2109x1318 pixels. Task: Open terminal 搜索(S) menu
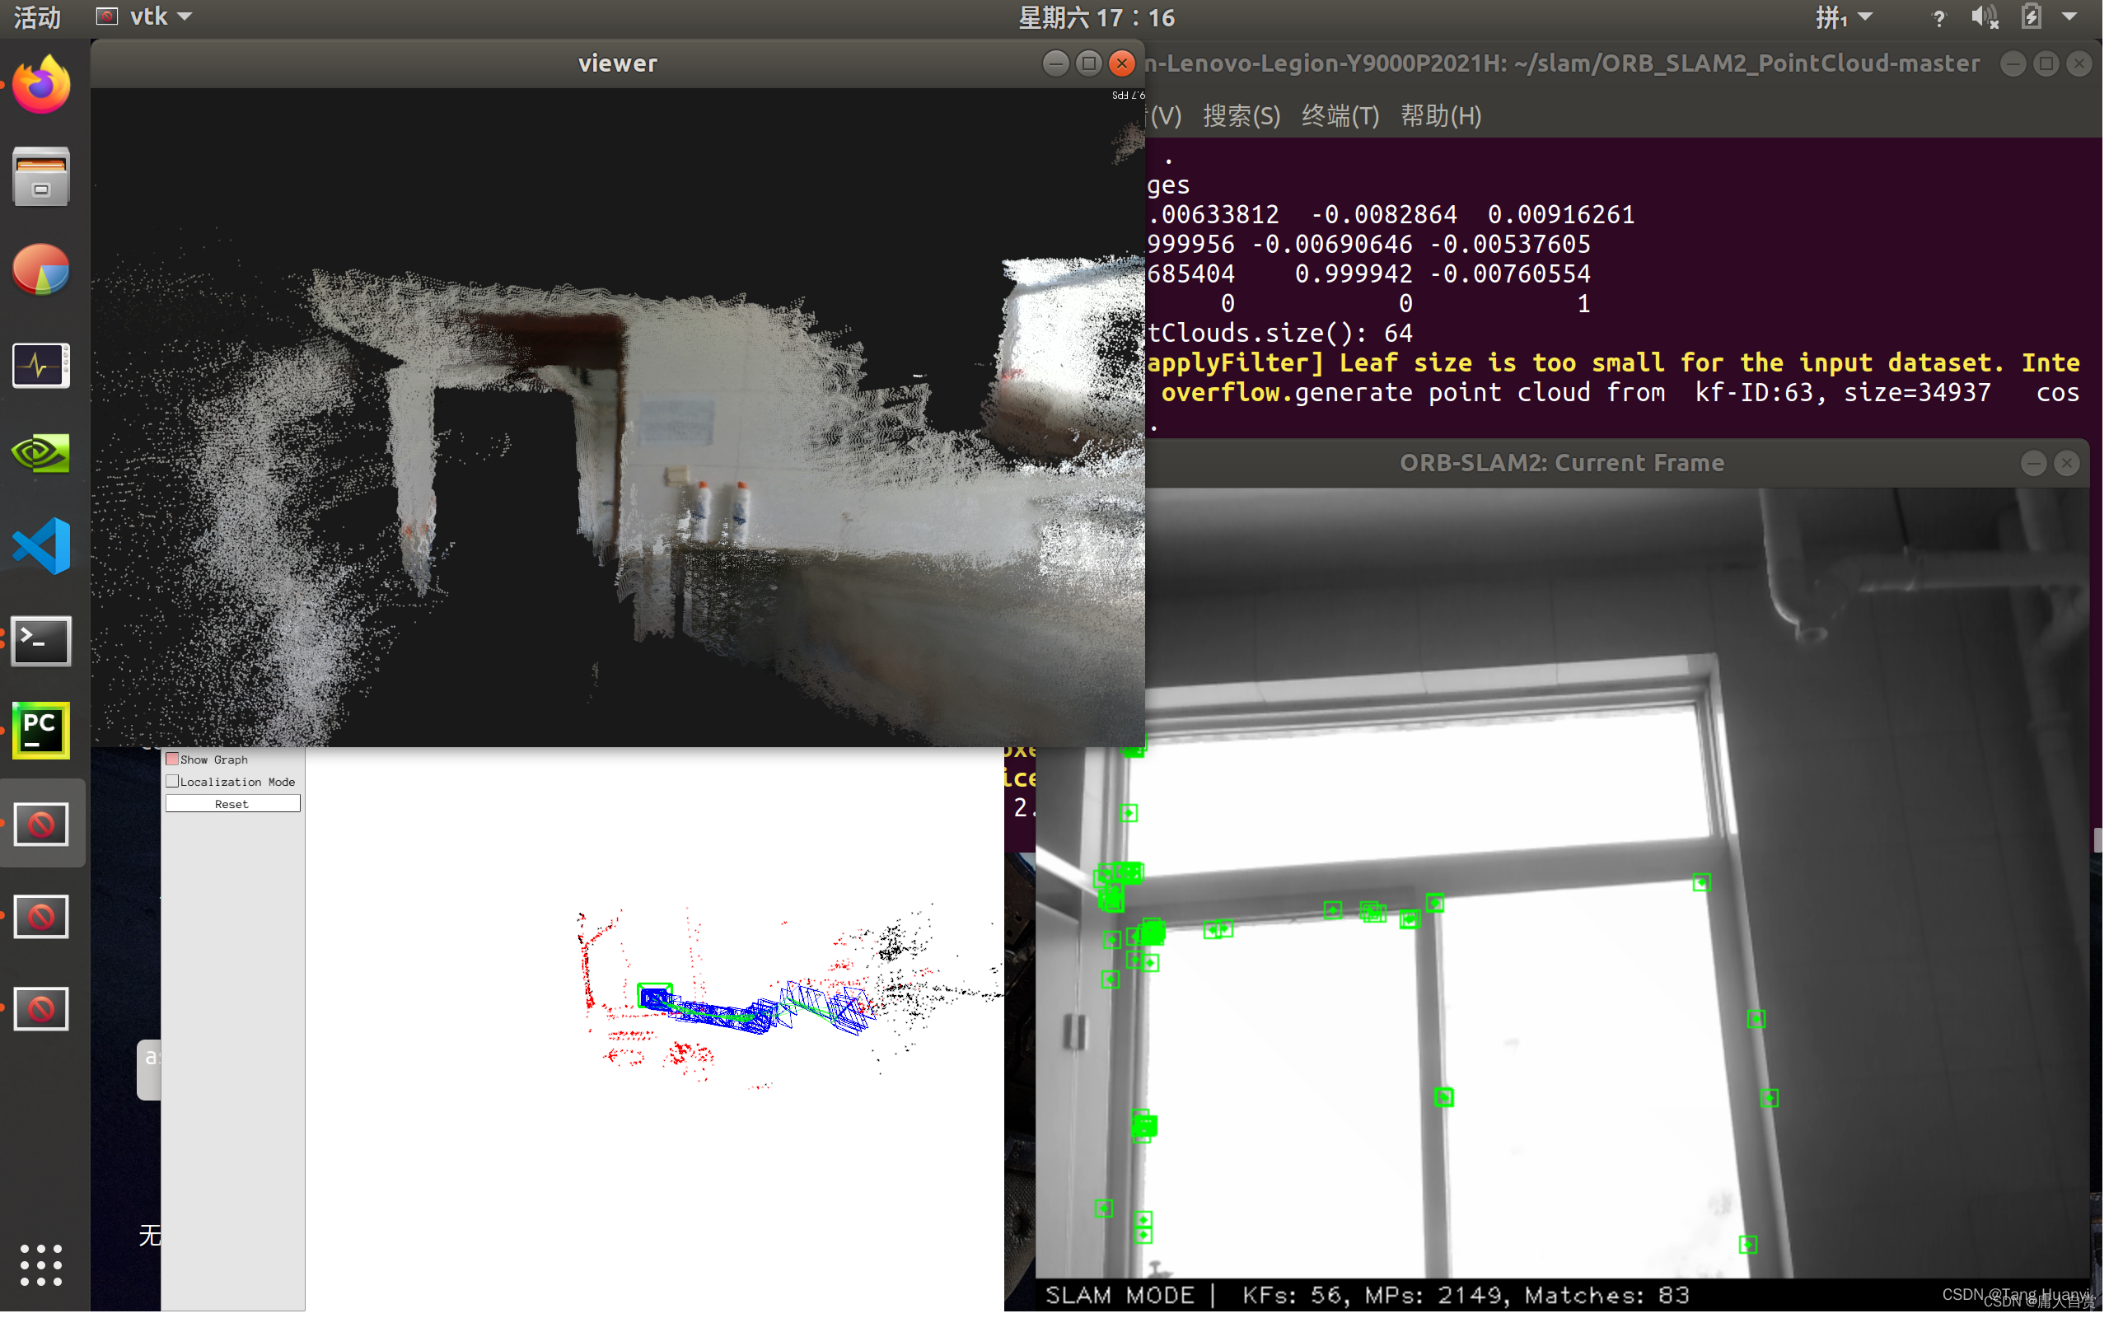pos(1242,116)
